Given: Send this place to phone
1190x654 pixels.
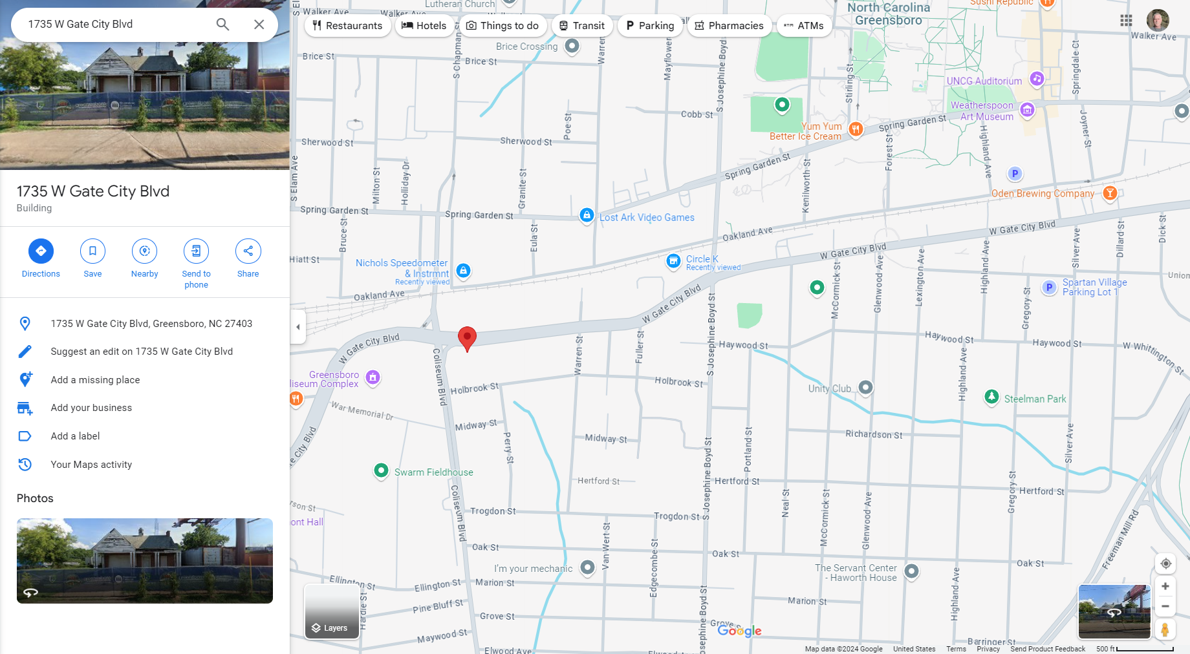Looking at the screenshot, I should (196, 264).
